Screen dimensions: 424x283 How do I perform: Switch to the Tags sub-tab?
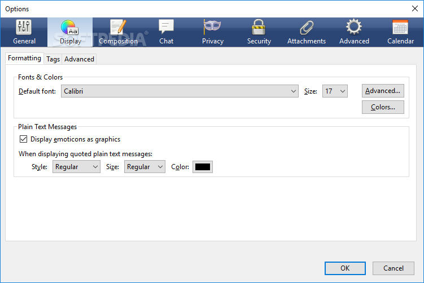point(53,59)
